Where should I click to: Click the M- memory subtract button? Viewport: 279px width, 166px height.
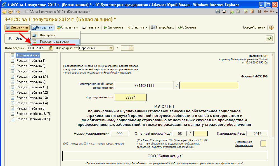[x=272, y=12]
